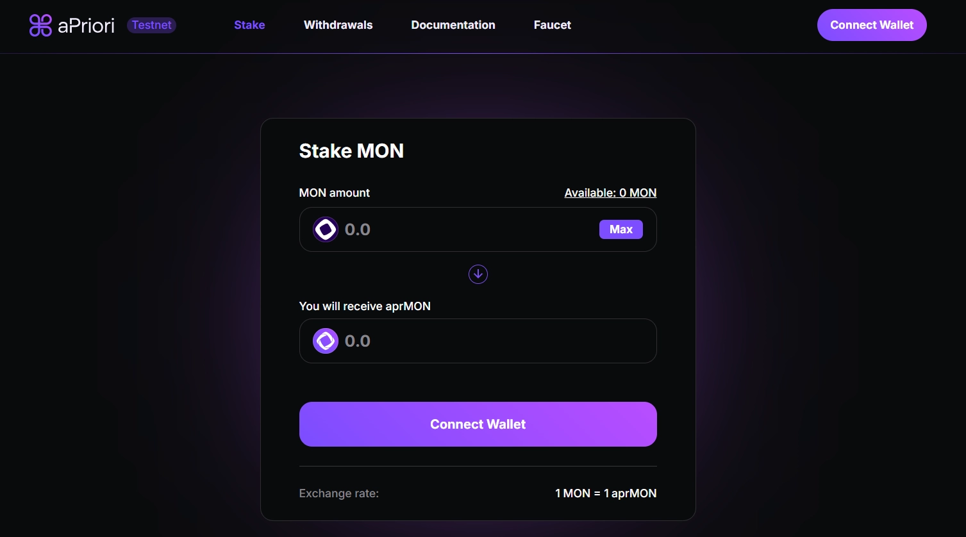Click the aPriori brand name text
966x537 pixels.
[x=85, y=25]
